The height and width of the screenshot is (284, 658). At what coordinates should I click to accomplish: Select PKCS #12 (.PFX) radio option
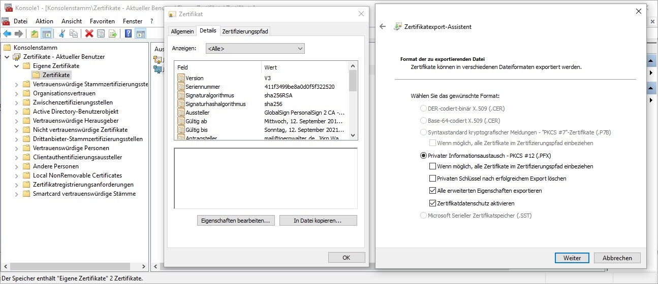[423, 156]
